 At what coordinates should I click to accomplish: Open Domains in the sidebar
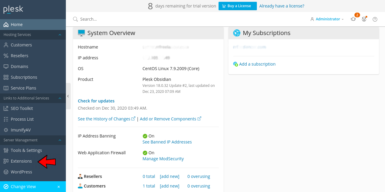pos(33,66)
